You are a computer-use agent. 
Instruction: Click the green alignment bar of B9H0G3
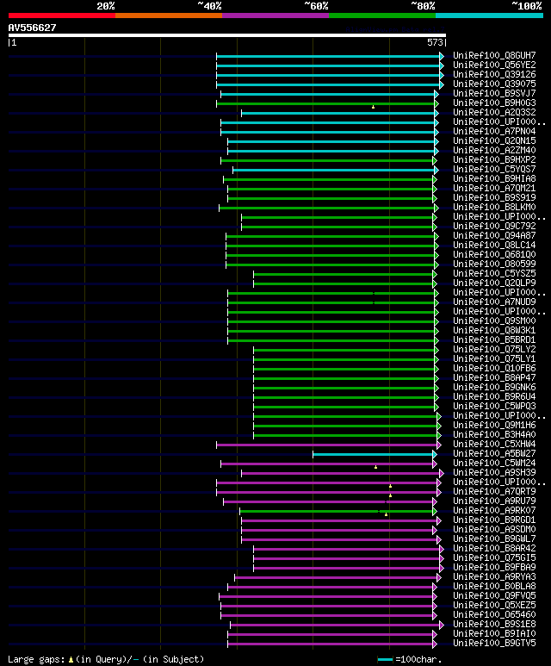(x=325, y=103)
